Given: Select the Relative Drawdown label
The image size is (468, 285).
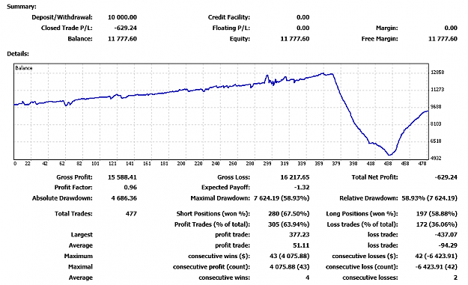Looking at the screenshot, I should (368, 198).
